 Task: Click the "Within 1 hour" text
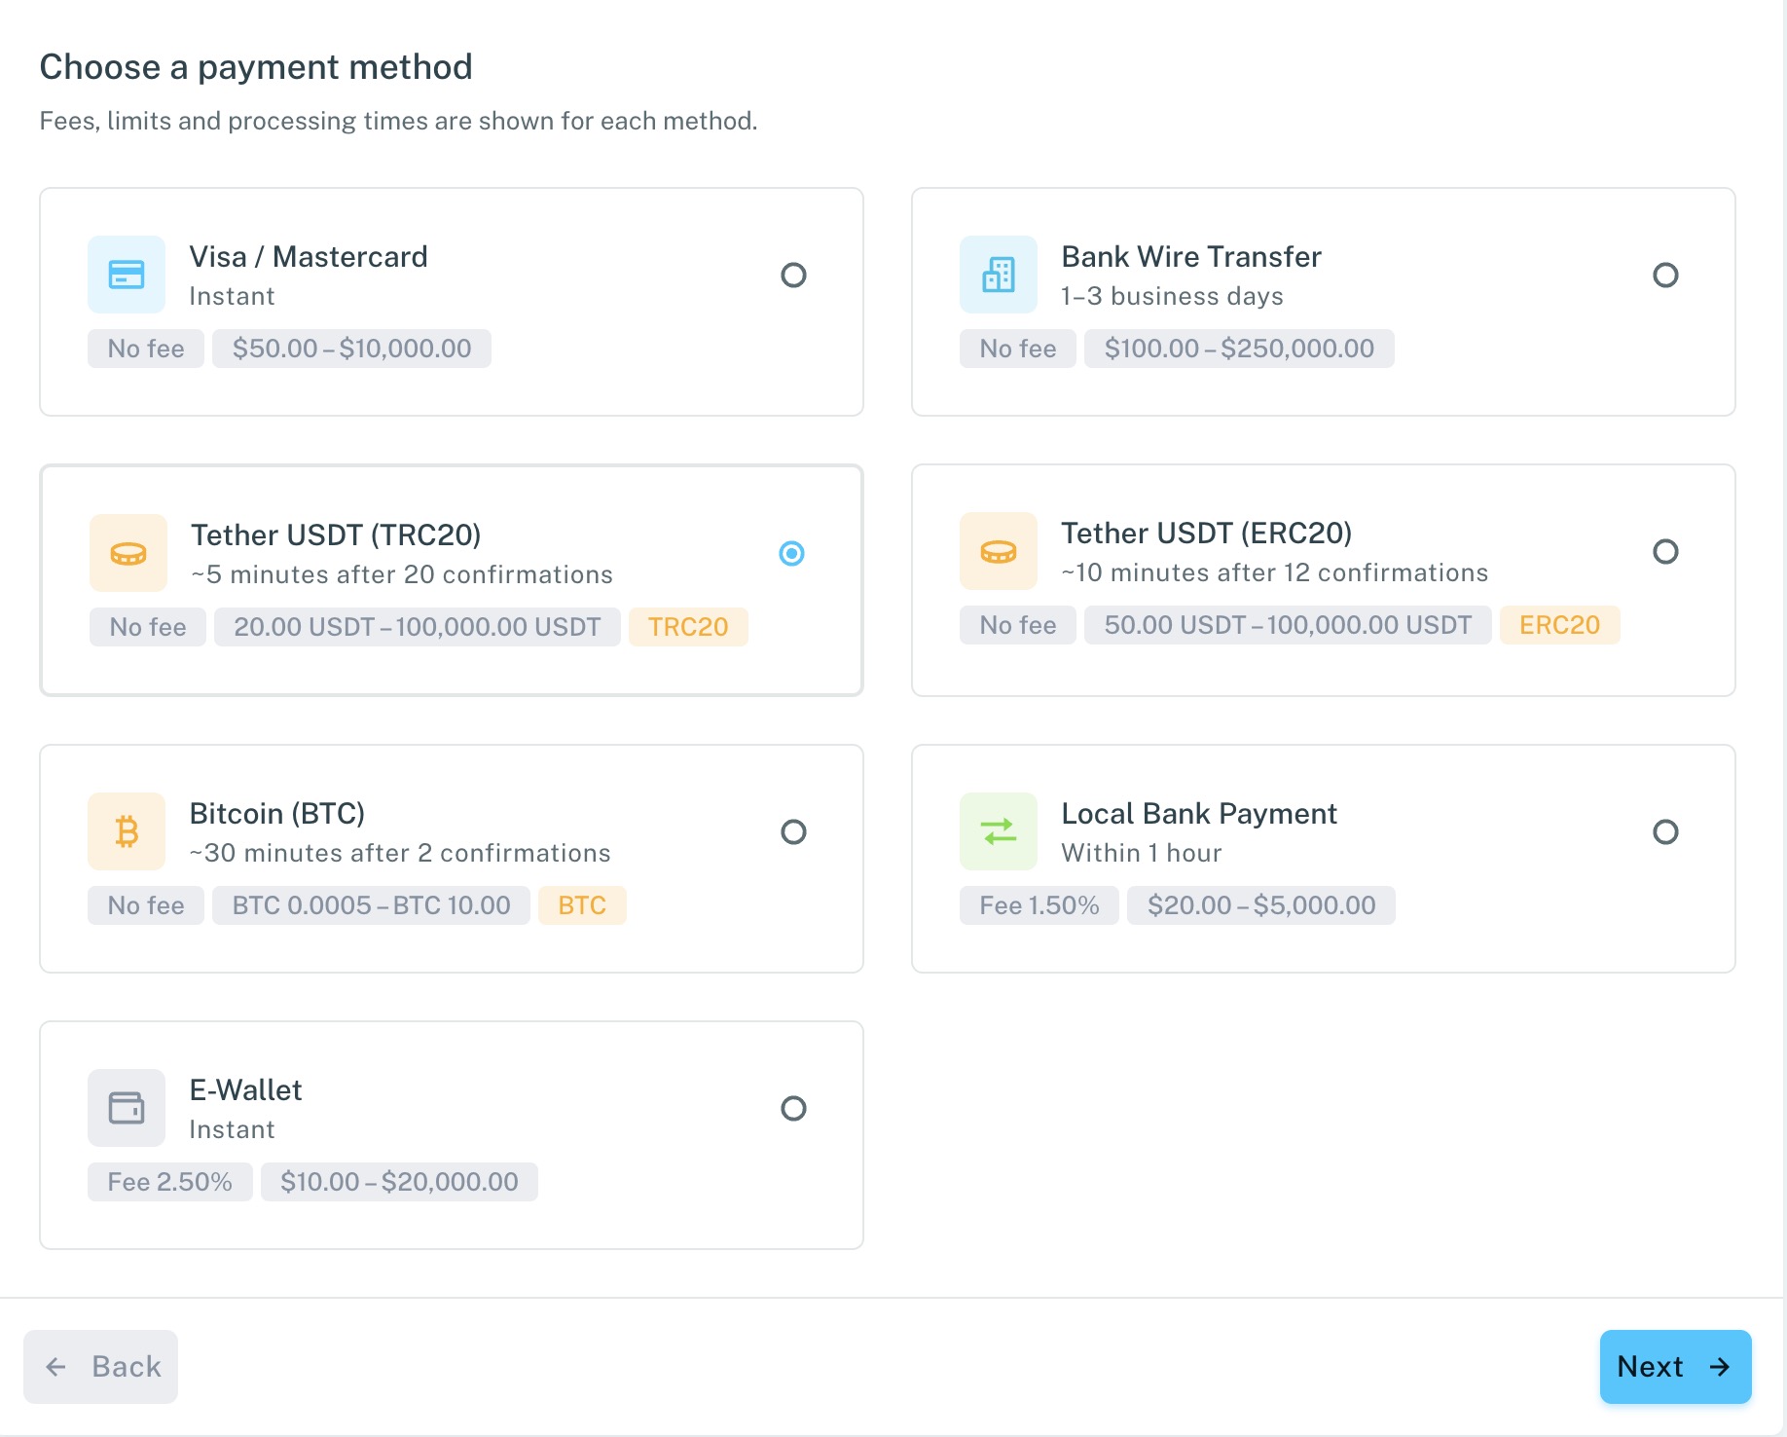click(x=1142, y=853)
